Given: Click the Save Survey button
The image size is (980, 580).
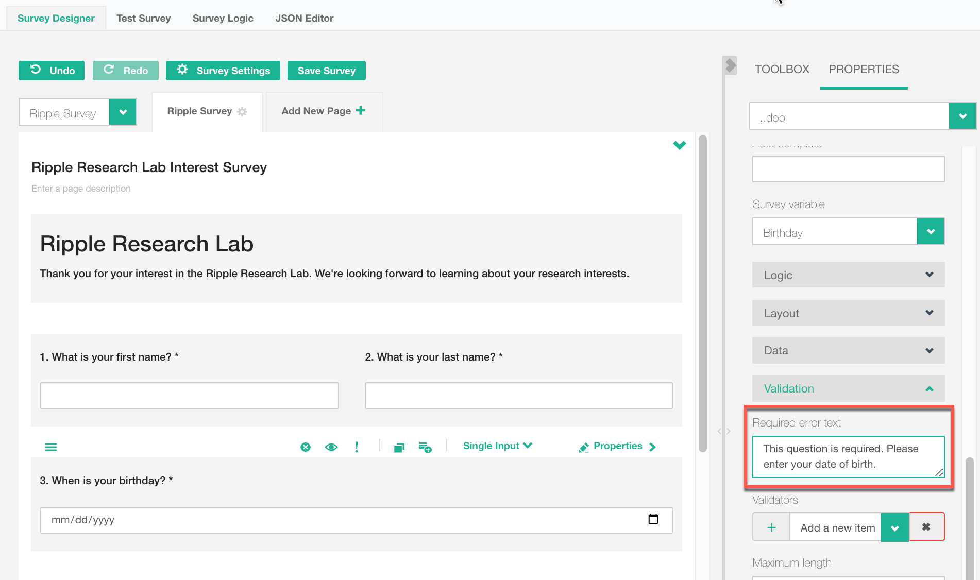Looking at the screenshot, I should pos(326,71).
